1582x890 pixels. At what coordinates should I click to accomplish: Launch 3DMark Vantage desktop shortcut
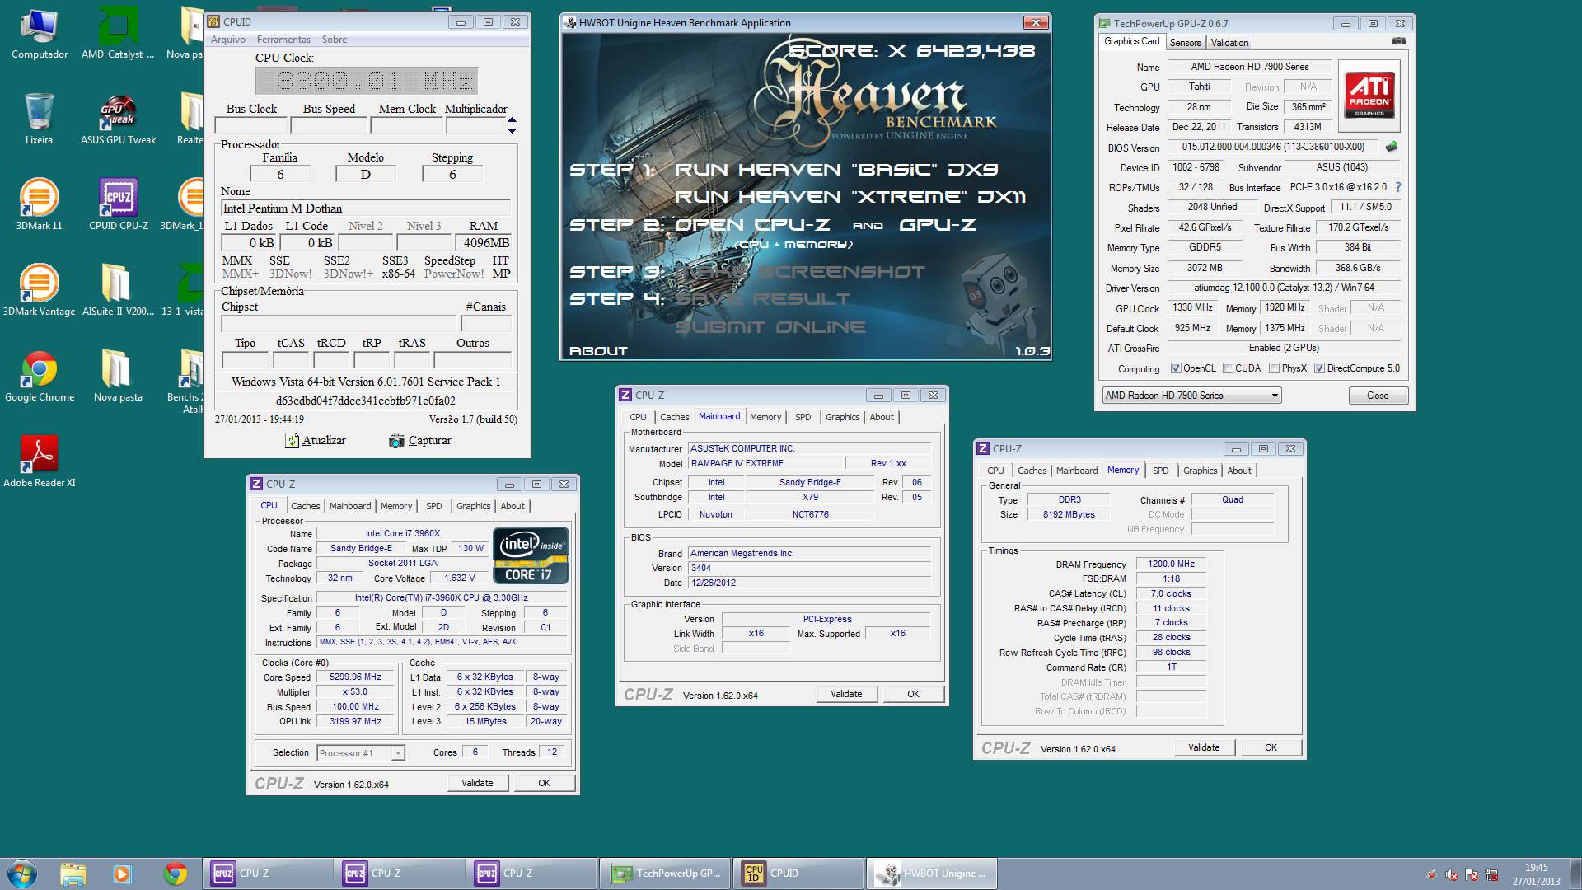[39, 290]
